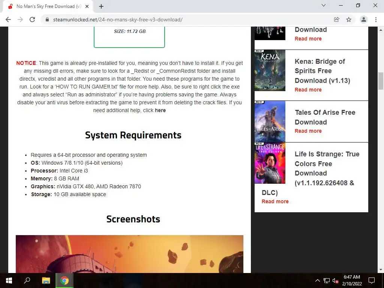Open Chrome three-dot menu
This screenshot has height=288, width=384.
(376, 19)
